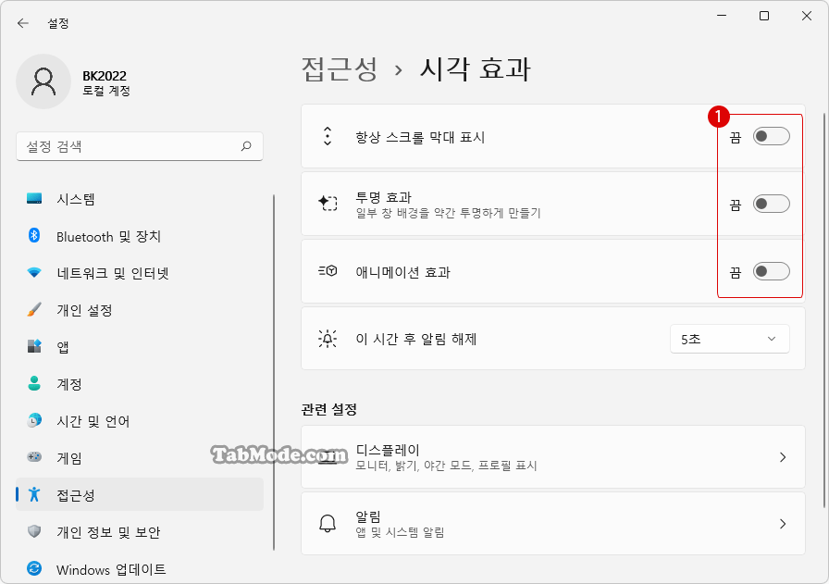This screenshot has height=584, width=829.
Task: Click the 접근성 breadcrumb link
Action: click(x=340, y=69)
